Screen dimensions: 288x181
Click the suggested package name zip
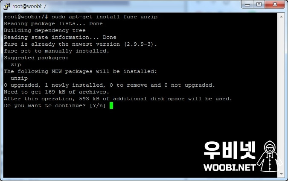click(x=16, y=65)
